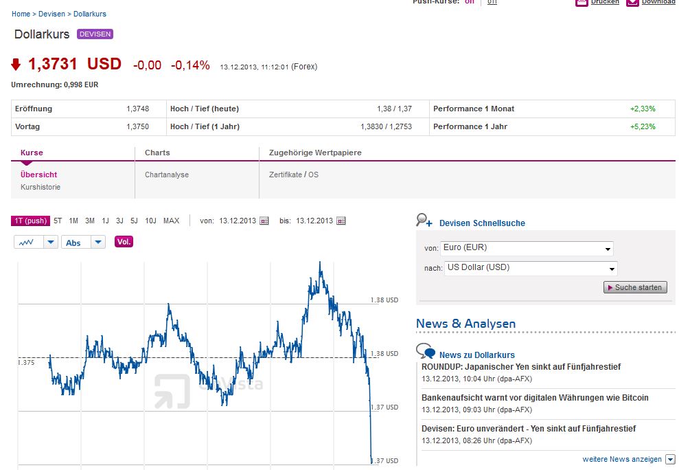Click the News zu Dollarkurs speech bubble icon
Image resolution: width=679 pixels, height=470 pixels.
(425, 350)
